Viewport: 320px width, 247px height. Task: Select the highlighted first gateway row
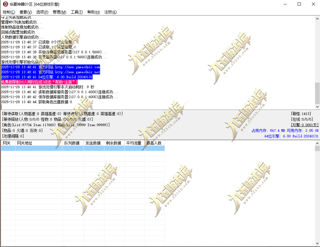coord(83,148)
